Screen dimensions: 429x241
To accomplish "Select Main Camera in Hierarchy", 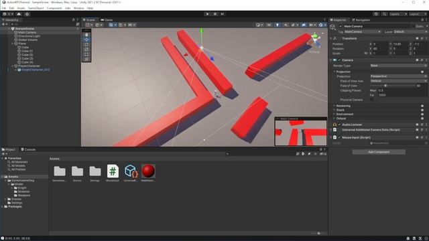I will click(27, 32).
